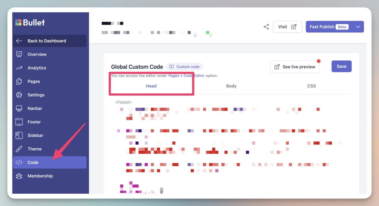Click the share icon near Visit

(x=266, y=26)
